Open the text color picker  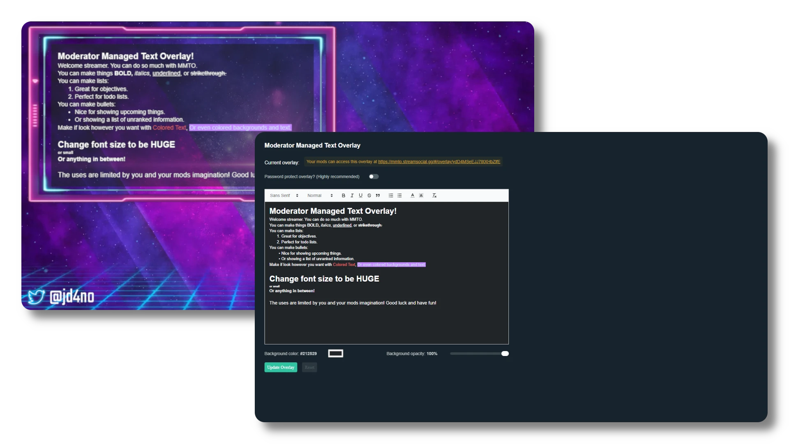pyautogui.click(x=413, y=196)
